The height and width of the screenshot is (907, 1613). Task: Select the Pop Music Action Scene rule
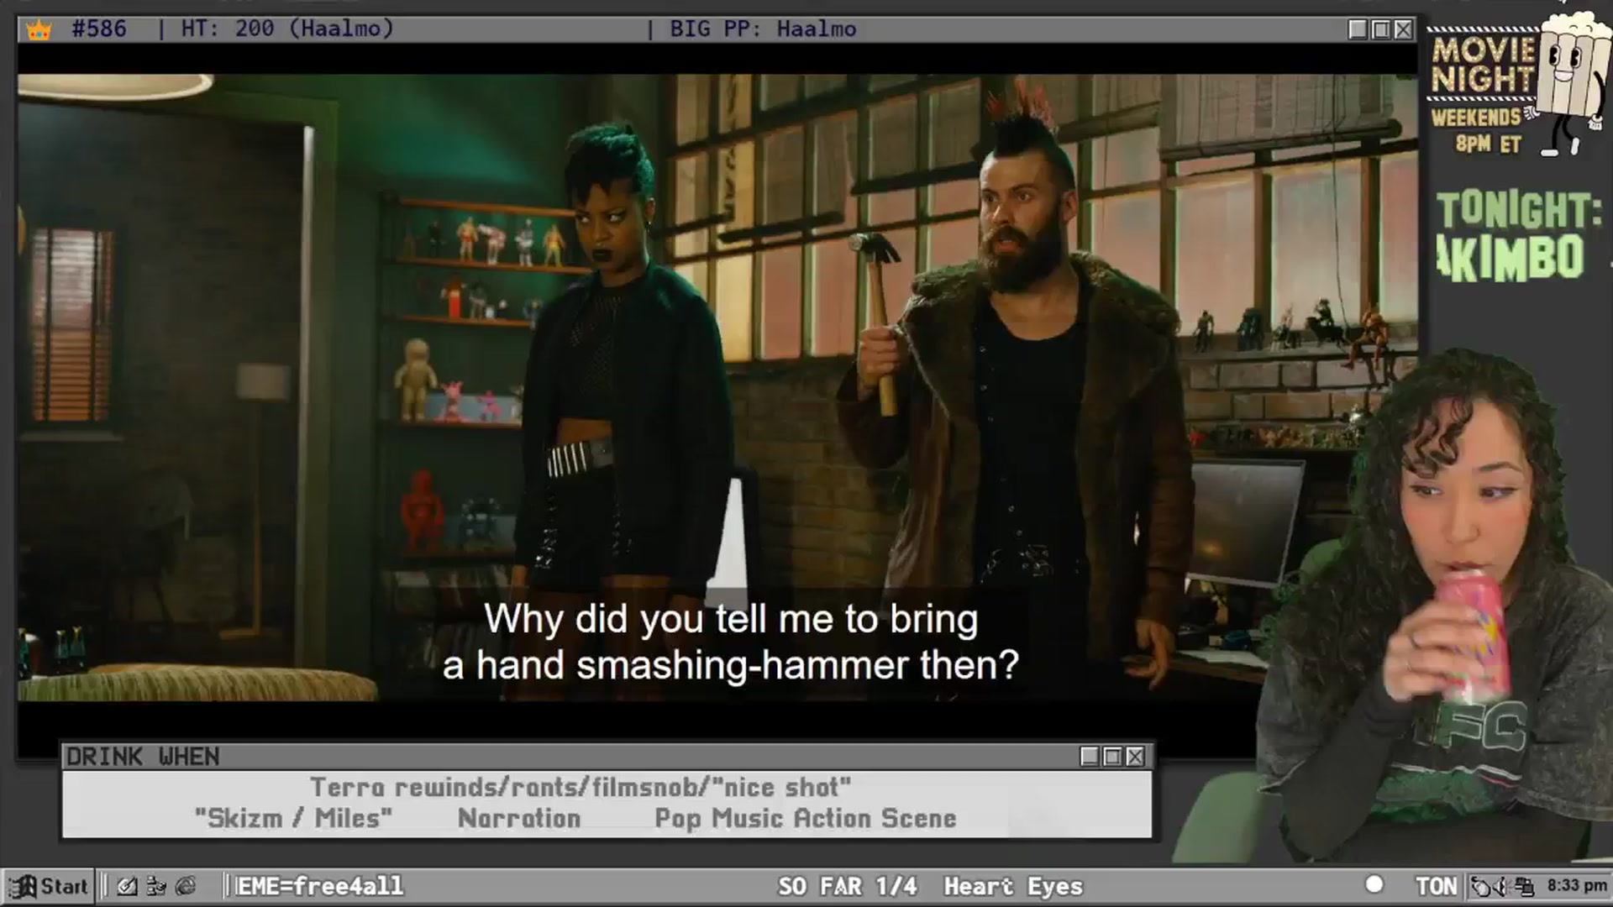click(x=806, y=818)
